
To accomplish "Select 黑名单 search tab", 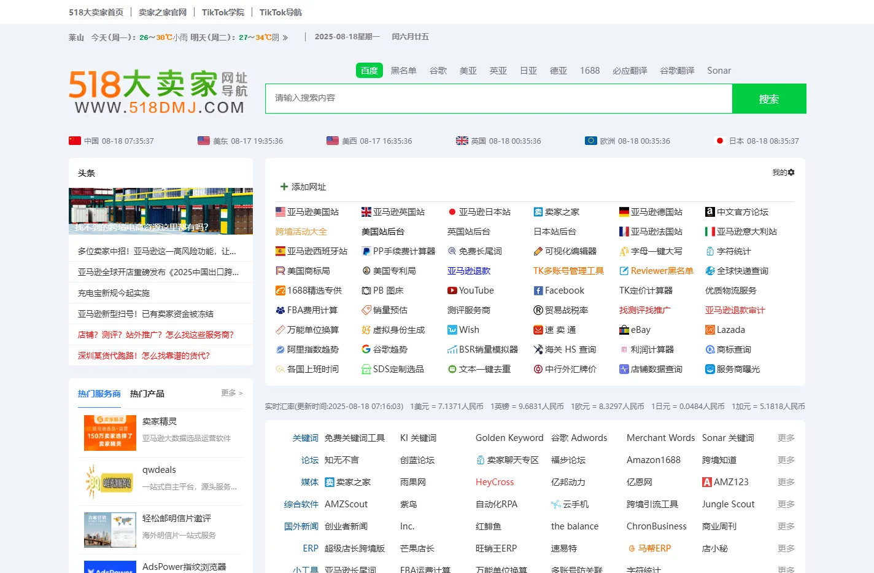I will click(x=403, y=71).
